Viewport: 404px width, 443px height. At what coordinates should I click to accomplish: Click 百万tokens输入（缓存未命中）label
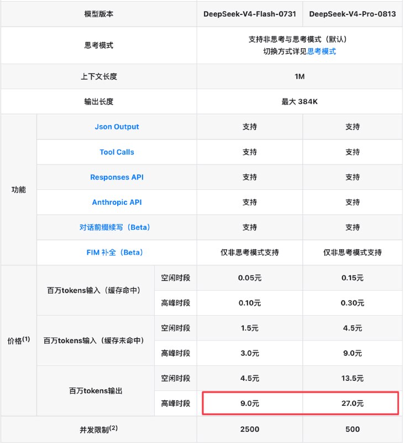[x=93, y=341]
